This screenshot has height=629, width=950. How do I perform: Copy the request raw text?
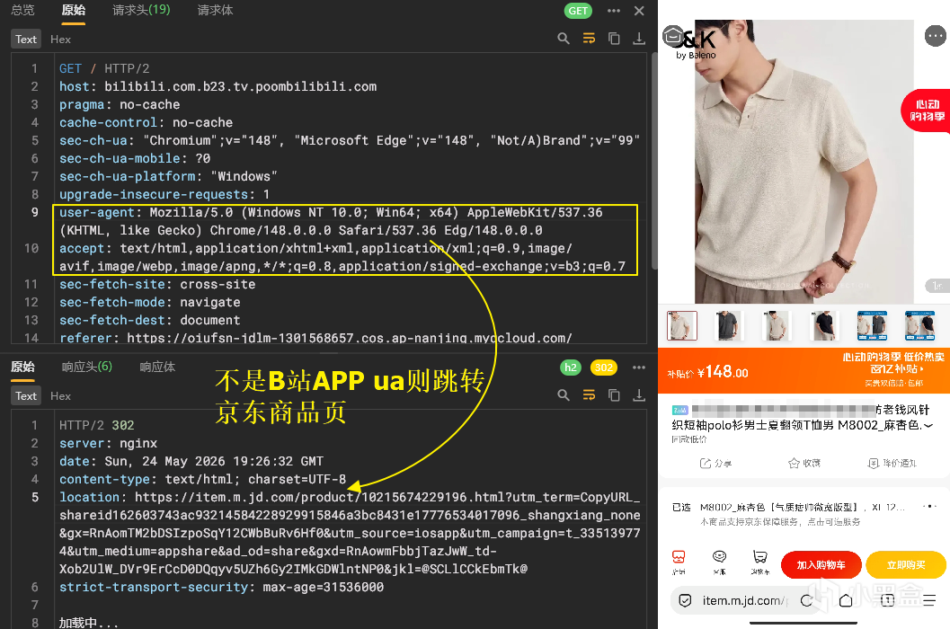614,39
